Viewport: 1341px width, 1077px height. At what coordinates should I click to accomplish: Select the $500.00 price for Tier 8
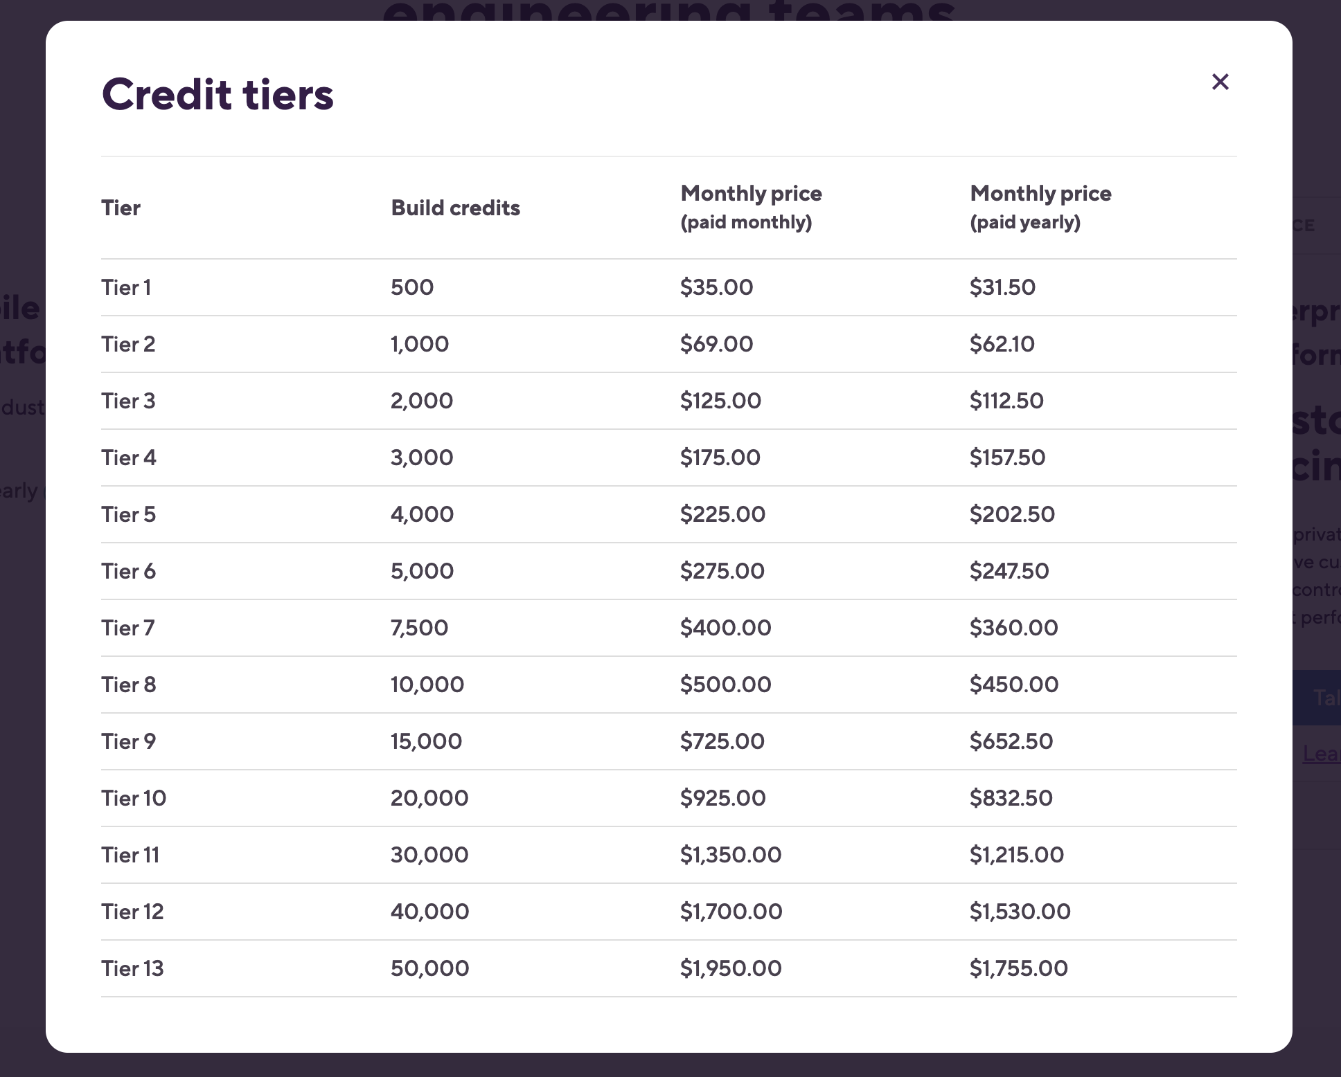pyautogui.click(x=725, y=685)
